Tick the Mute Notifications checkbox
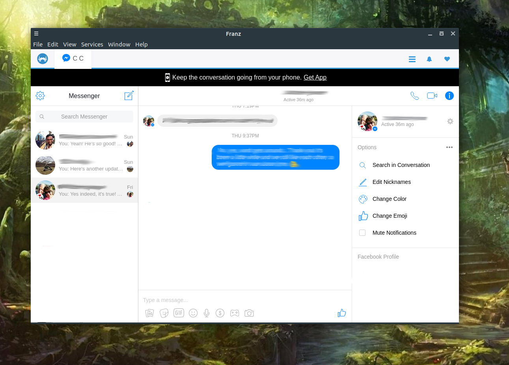509x365 pixels. (362, 233)
